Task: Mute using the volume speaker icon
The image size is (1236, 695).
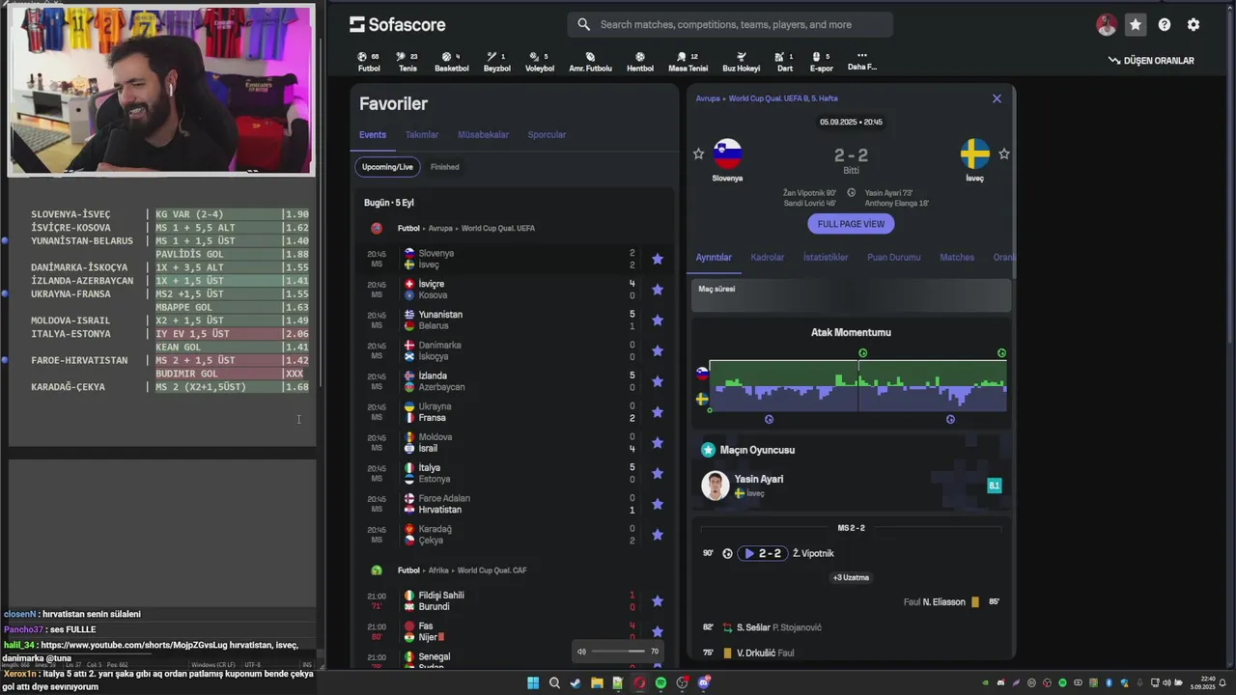Action: (x=581, y=652)
